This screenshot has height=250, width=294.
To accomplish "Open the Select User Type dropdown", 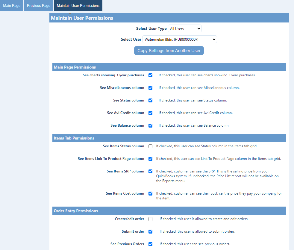I will click(x=184, y=29).
